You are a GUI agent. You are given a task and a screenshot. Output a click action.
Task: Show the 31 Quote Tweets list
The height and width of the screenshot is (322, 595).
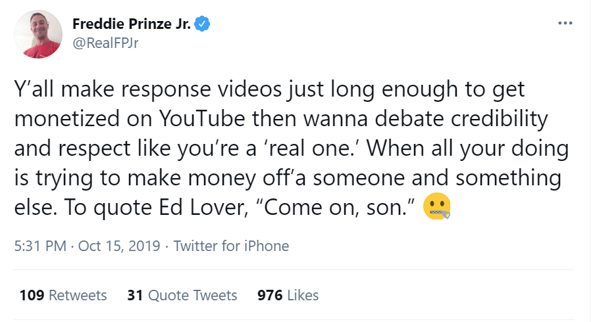(x=182, y=296)
